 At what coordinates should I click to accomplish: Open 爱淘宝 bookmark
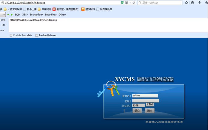pos(66,9)
